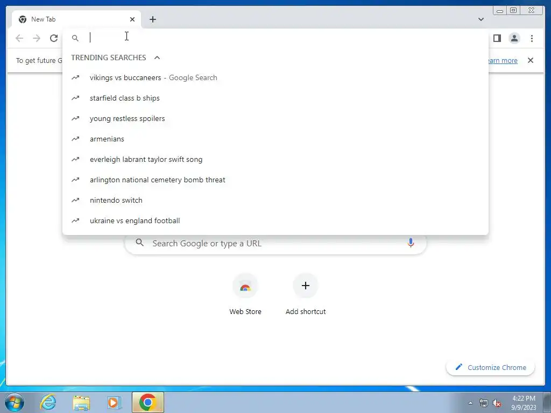Click the network tray icon
This screenshot has width=551, height=413.
pos(484,403)
